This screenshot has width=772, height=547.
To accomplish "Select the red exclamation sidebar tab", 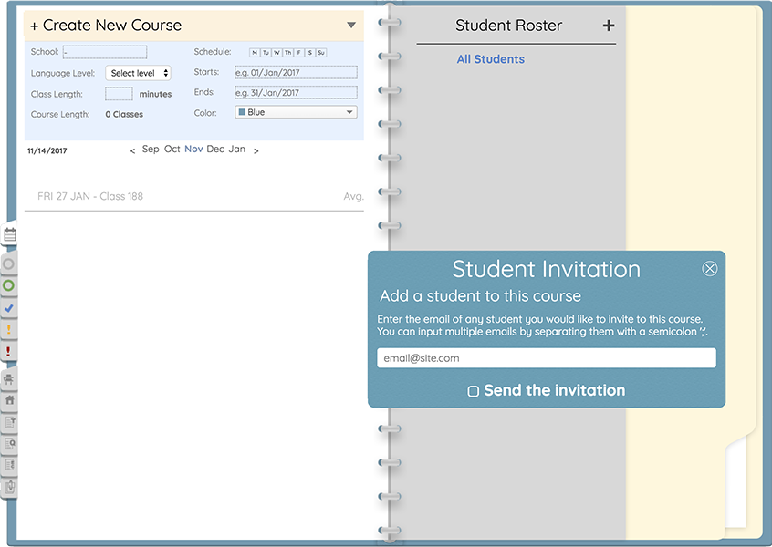I will [x=8, y=351].
